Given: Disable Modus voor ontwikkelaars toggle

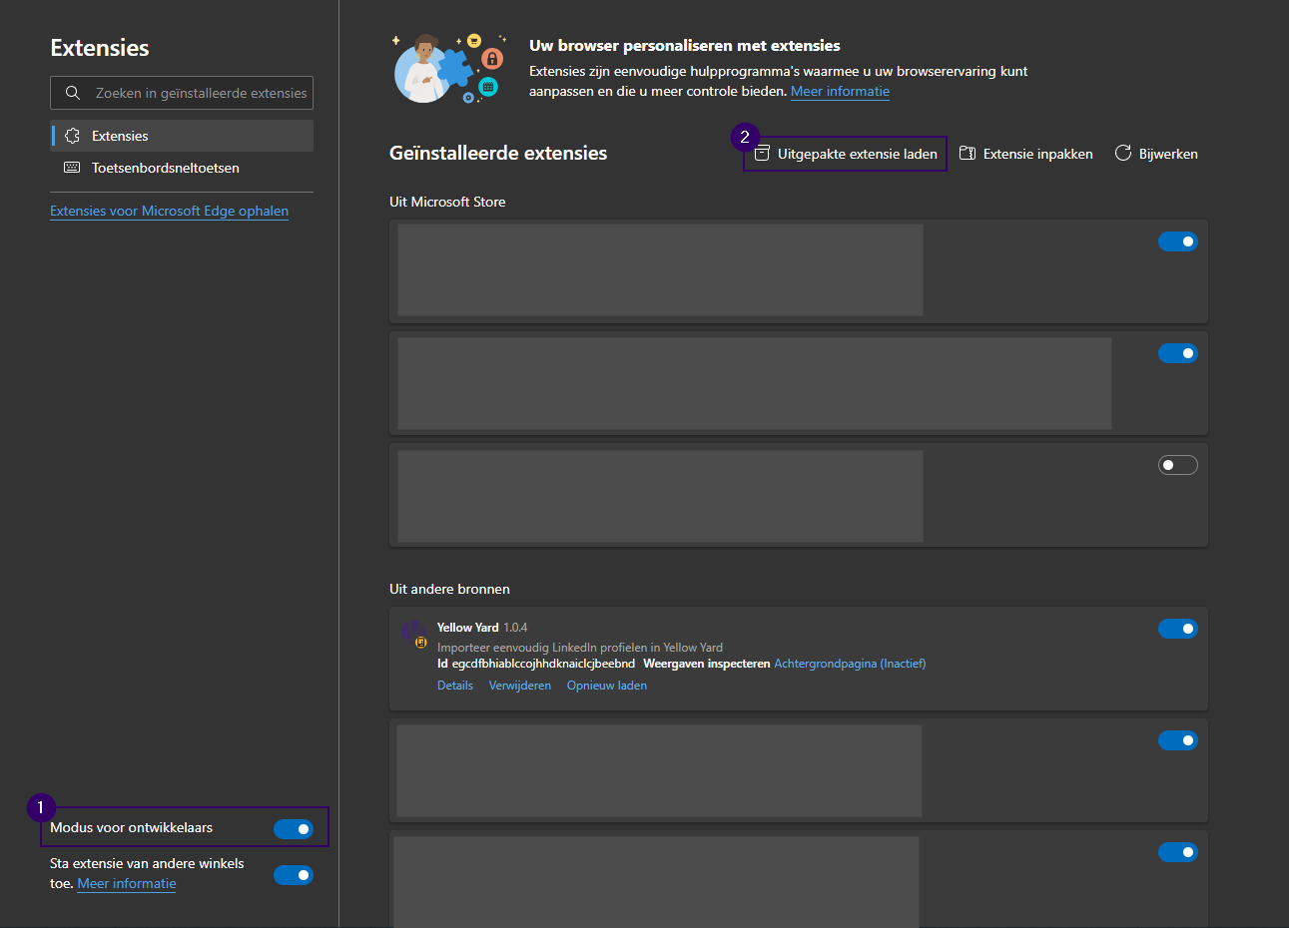Looking at the screenshot, I should [x=294, y=828].
